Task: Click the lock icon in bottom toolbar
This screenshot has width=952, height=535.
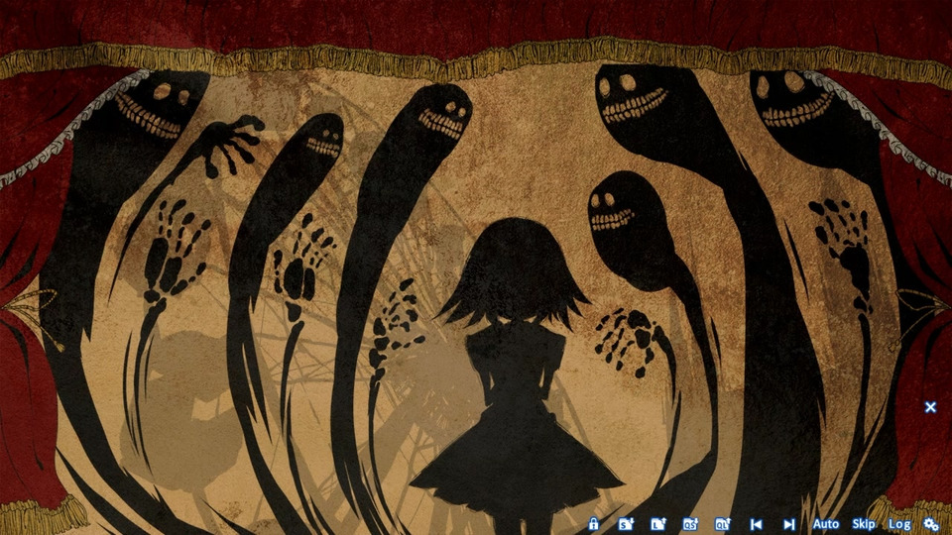Action: click(x=593, y=524)
